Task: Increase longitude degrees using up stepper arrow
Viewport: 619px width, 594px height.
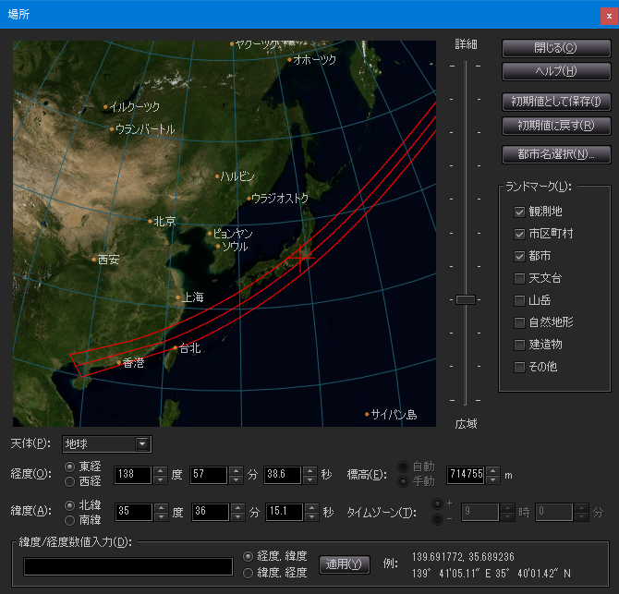Action: [x=160, y=470]
